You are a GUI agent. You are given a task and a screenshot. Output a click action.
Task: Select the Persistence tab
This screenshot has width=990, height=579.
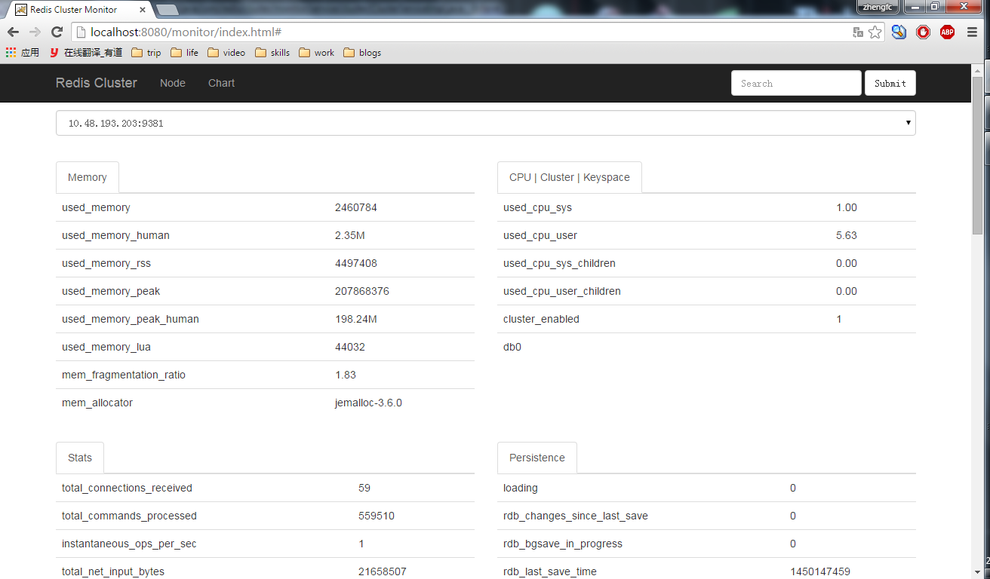point(537,458)
